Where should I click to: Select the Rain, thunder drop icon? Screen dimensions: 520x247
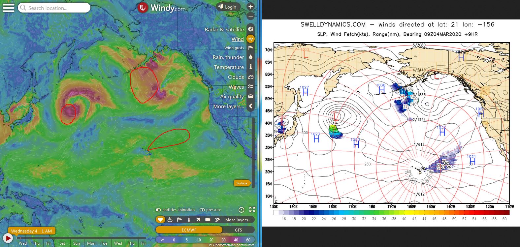[x=250, y=57]
